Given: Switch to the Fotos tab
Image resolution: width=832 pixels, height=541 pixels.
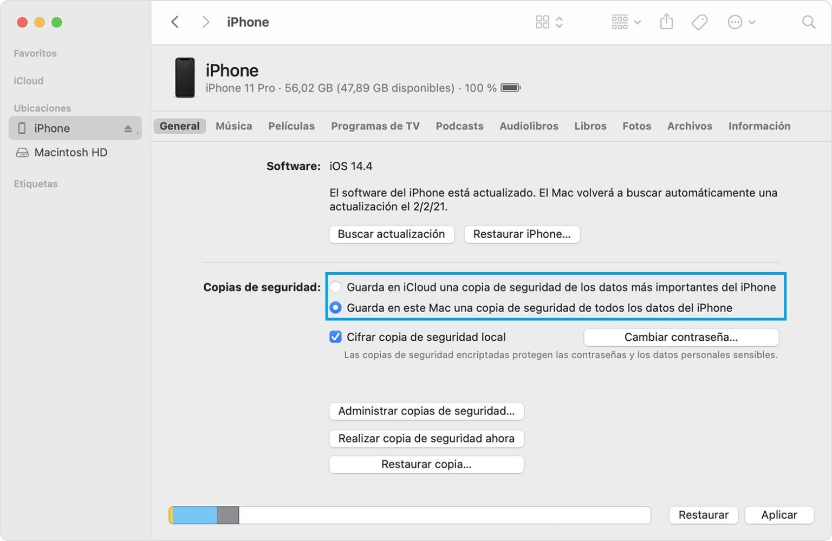Looking at the screenshot, I should tap(636, 126).
